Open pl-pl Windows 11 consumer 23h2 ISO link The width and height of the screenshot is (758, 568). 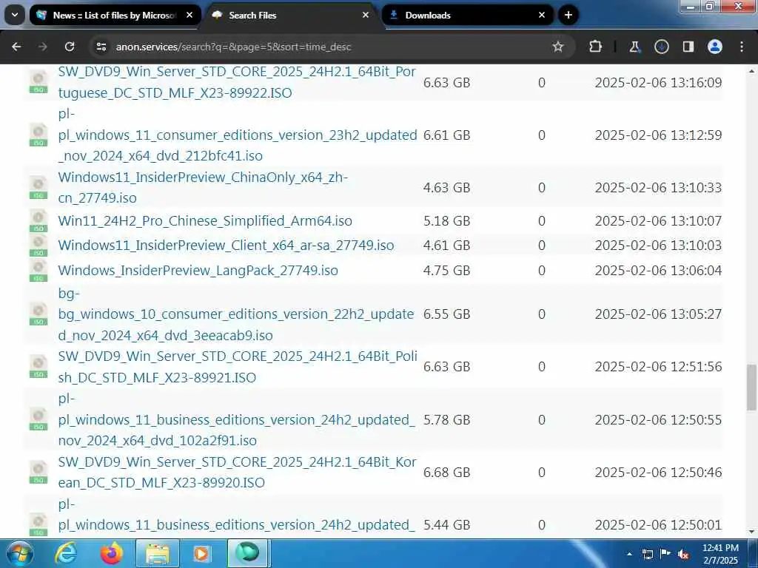[238, 135]
